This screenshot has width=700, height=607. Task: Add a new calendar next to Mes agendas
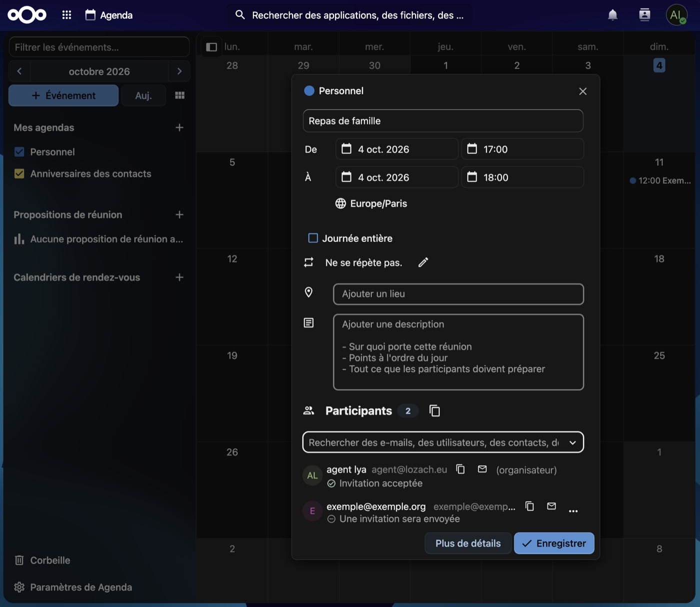click(179, 127)
